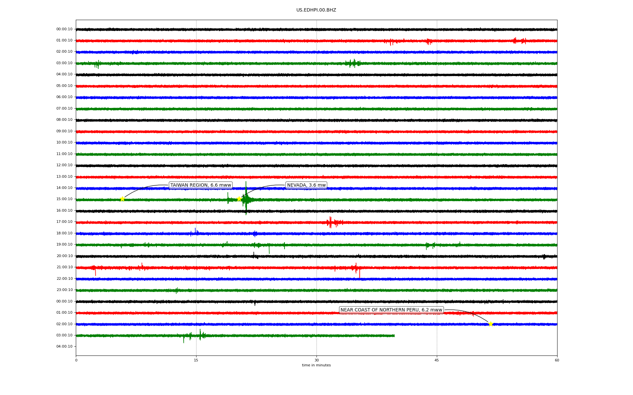Click the 0 tick on minutes axis
This screenshot has height=395, width=633.
pos(76,360)
